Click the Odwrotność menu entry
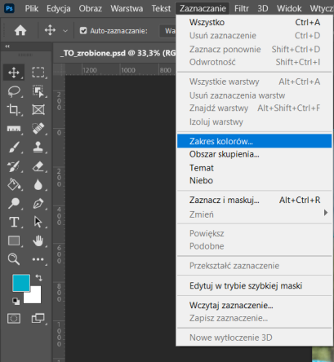334x362 pixels. coord(254,62)
